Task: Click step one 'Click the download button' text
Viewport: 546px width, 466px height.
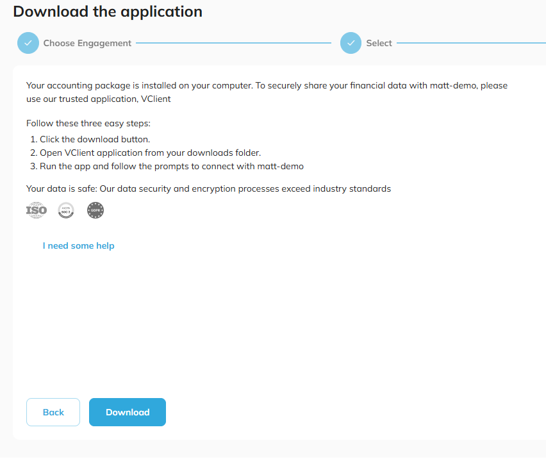Action: (95, 139)
